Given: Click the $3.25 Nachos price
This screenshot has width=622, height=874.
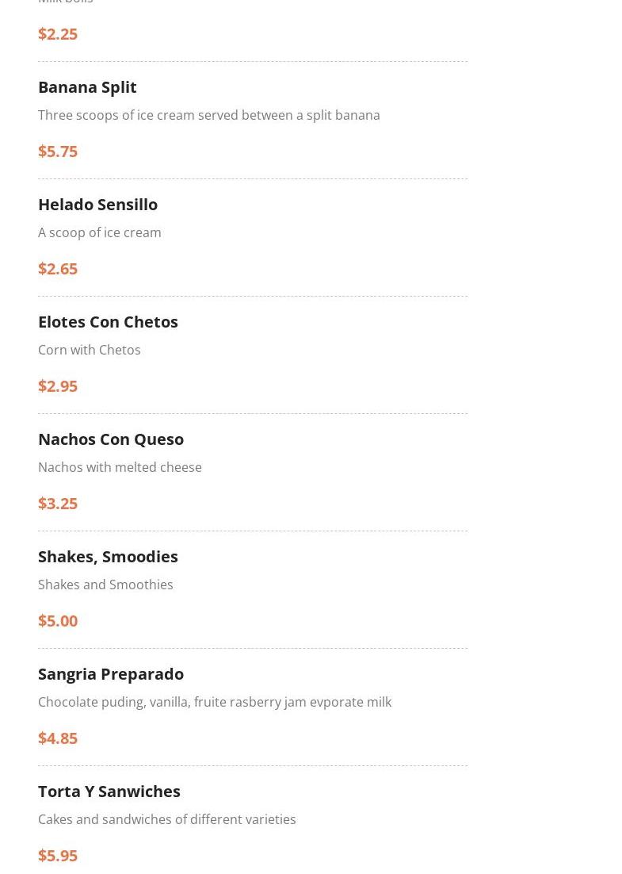Looking at the screenshot, I should click(x=58, y=503).
